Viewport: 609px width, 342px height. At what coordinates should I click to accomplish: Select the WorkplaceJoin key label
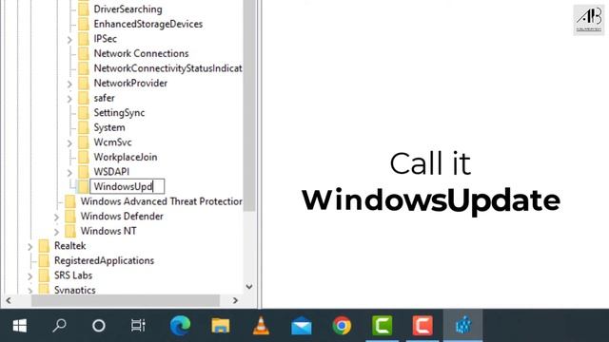(126, 157)
